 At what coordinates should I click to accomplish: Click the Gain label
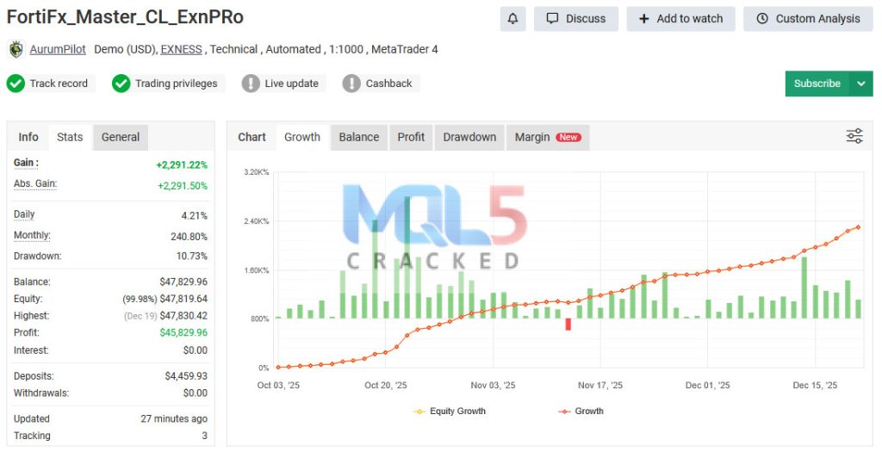click(x=26, y=163)
